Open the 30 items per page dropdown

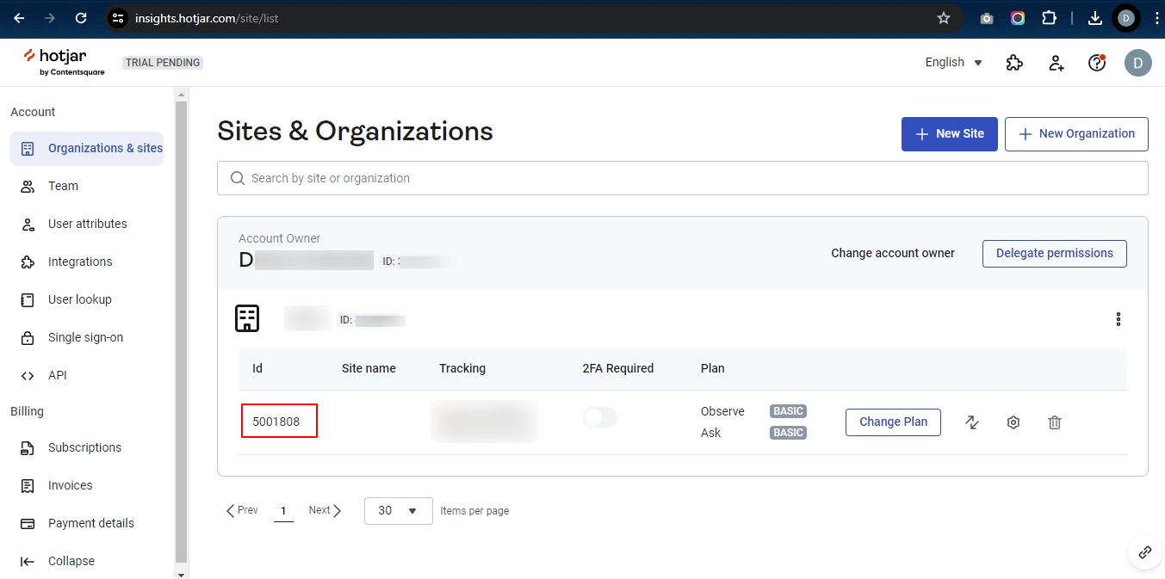pyautogui.click(x=399, y=511)
